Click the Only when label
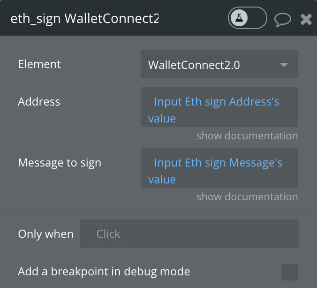 click(x=45, y=234)
